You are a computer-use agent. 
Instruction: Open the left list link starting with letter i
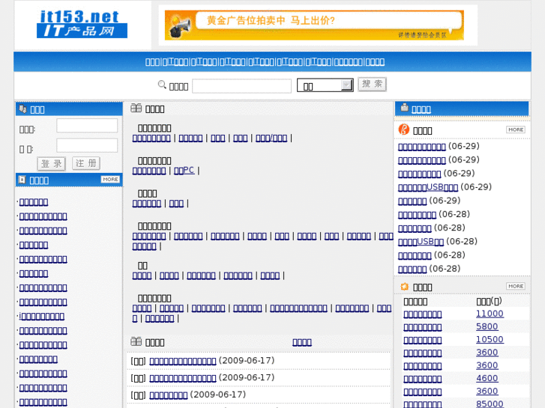(x=42, y=316)
